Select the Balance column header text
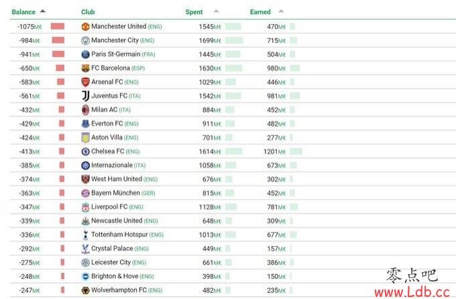456x299 pixels. pos(23,12)
